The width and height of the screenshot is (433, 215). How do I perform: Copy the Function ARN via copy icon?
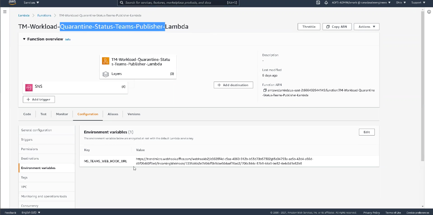pyautogui.click(x=265, y=90)
